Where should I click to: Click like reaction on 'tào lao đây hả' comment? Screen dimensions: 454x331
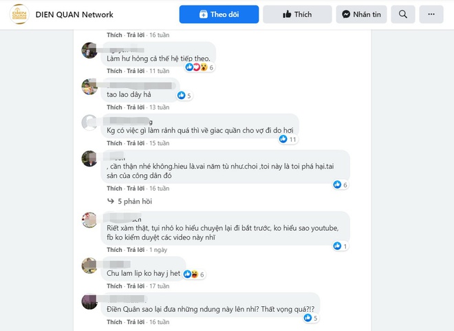182,96
